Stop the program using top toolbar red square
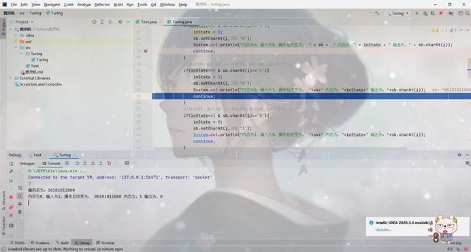Image resolution: width=471 pixels, height=252 pixels. pyautogui.click(x=441, y=13)
